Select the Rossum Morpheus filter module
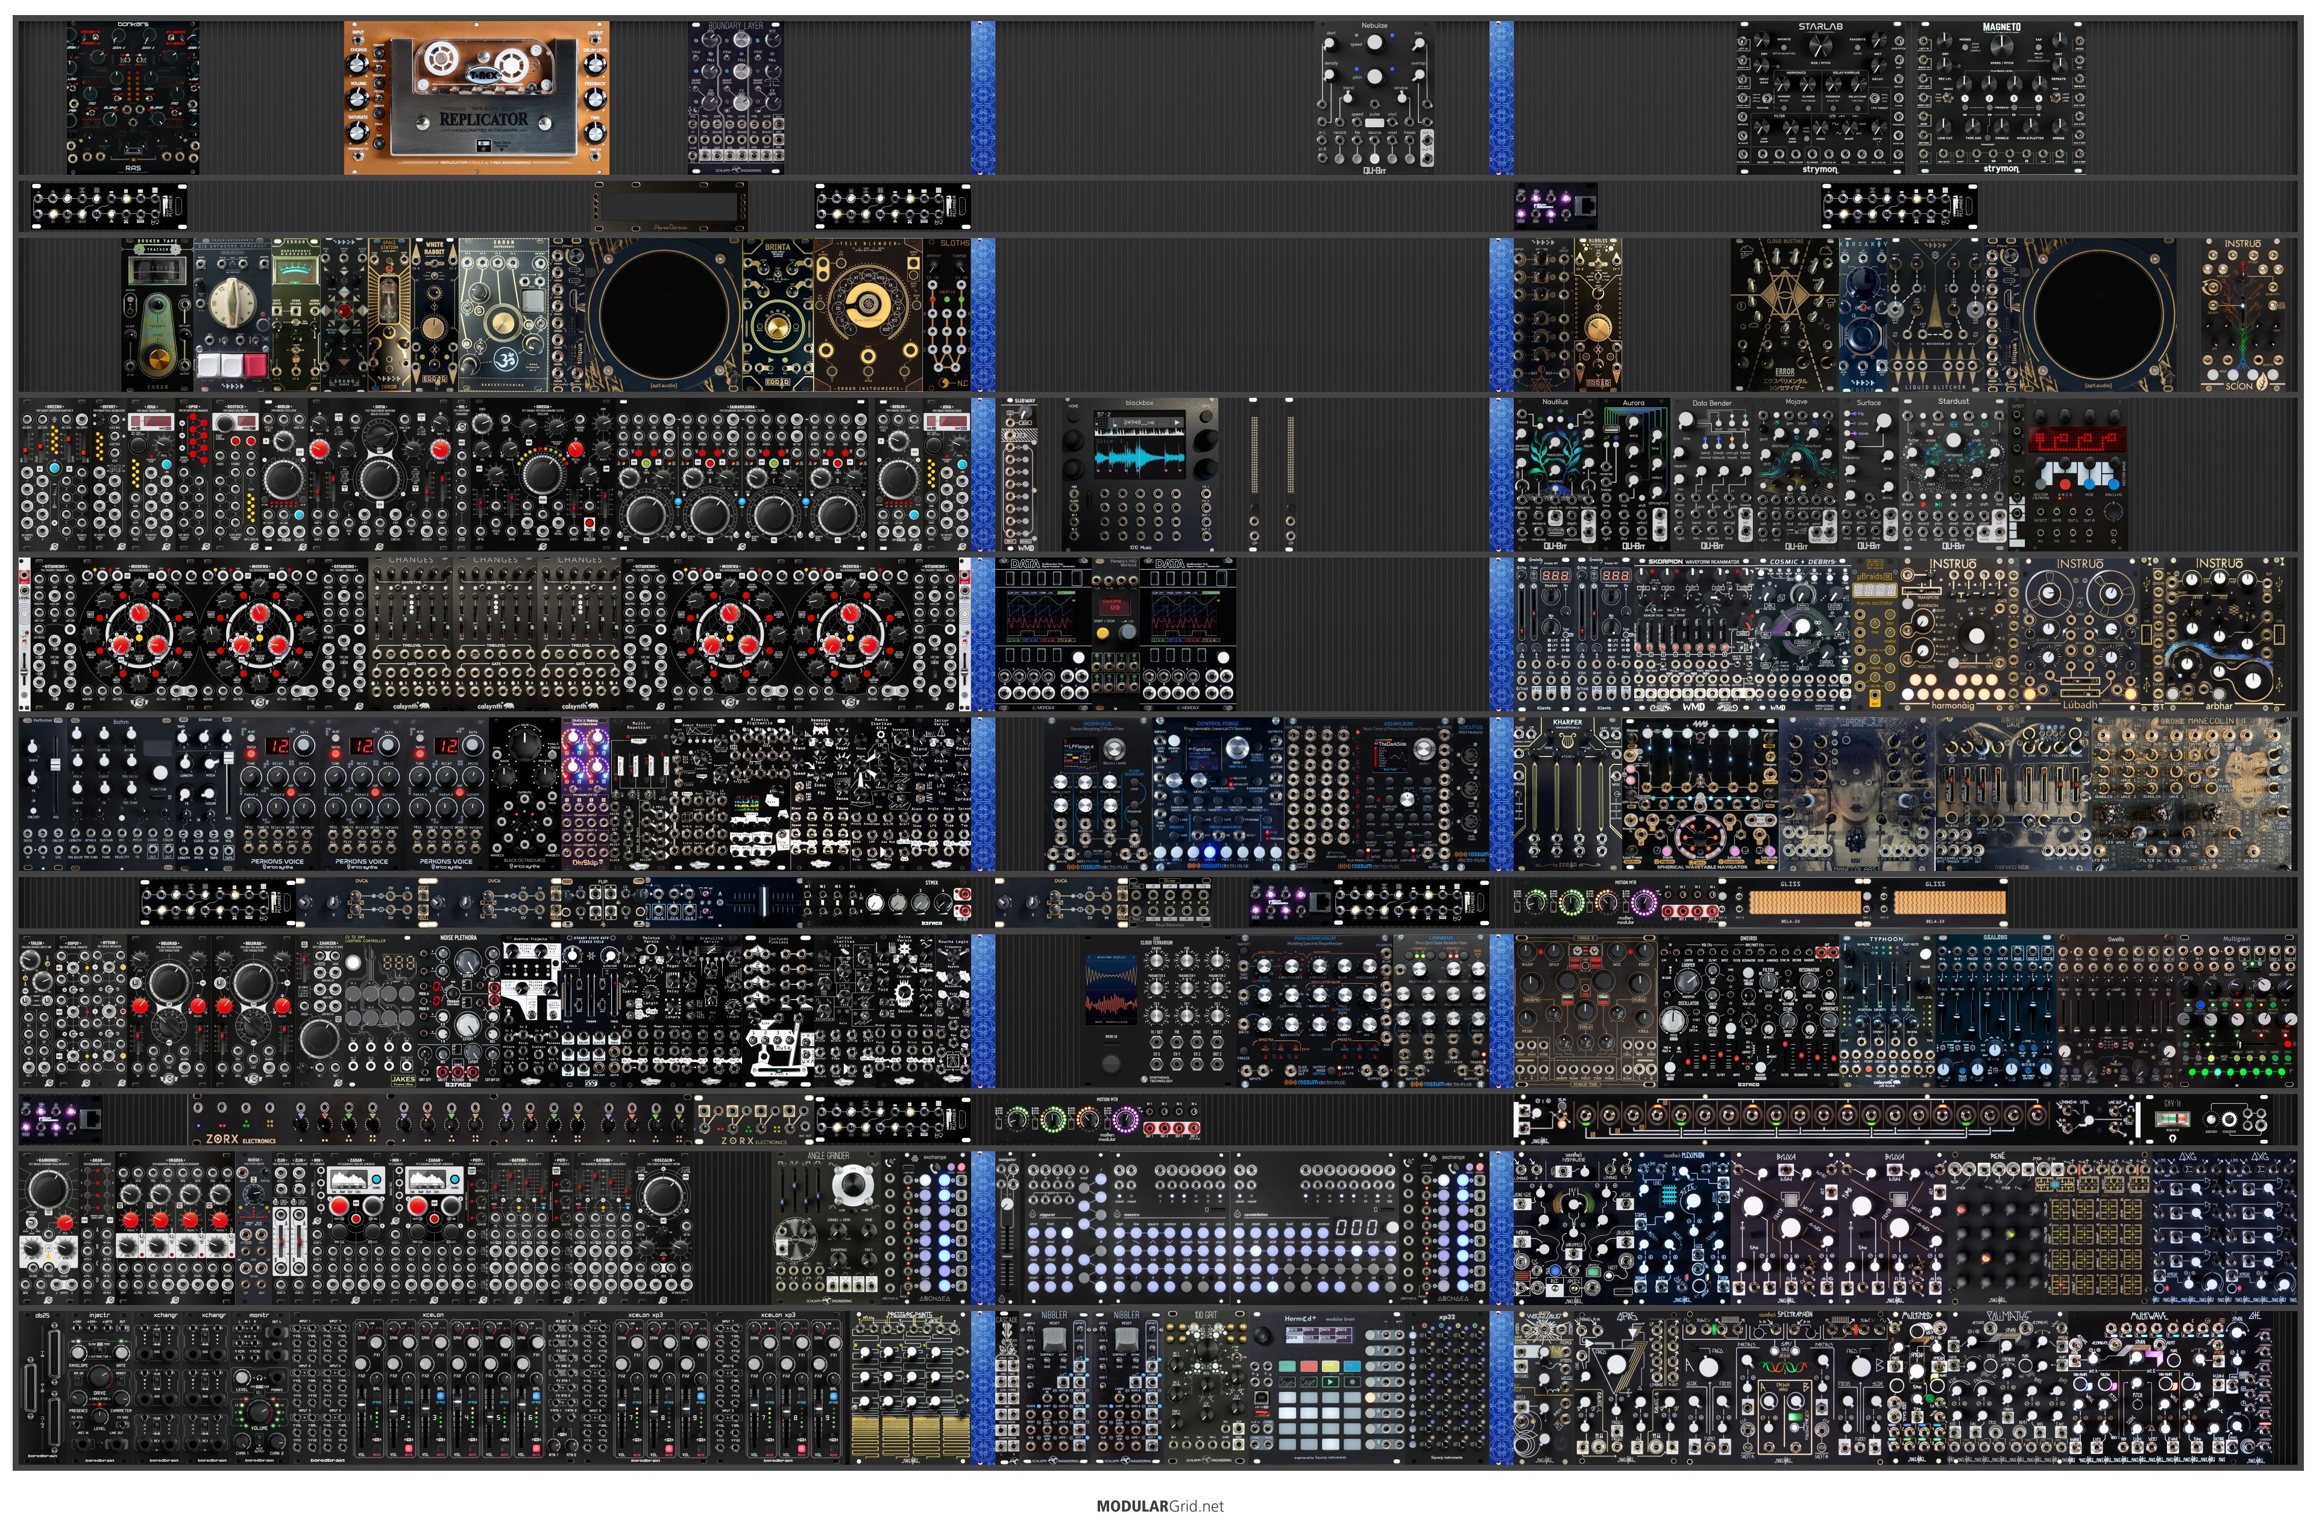Screen dimensions: 2322x1519 click(1096, 794)
